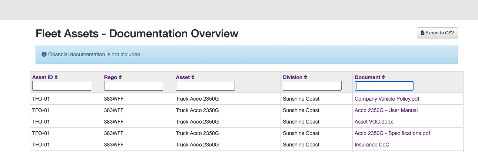The image size is (478, 152).
Task: Click the Asset ID header label
Action: (x=43, y=77)
